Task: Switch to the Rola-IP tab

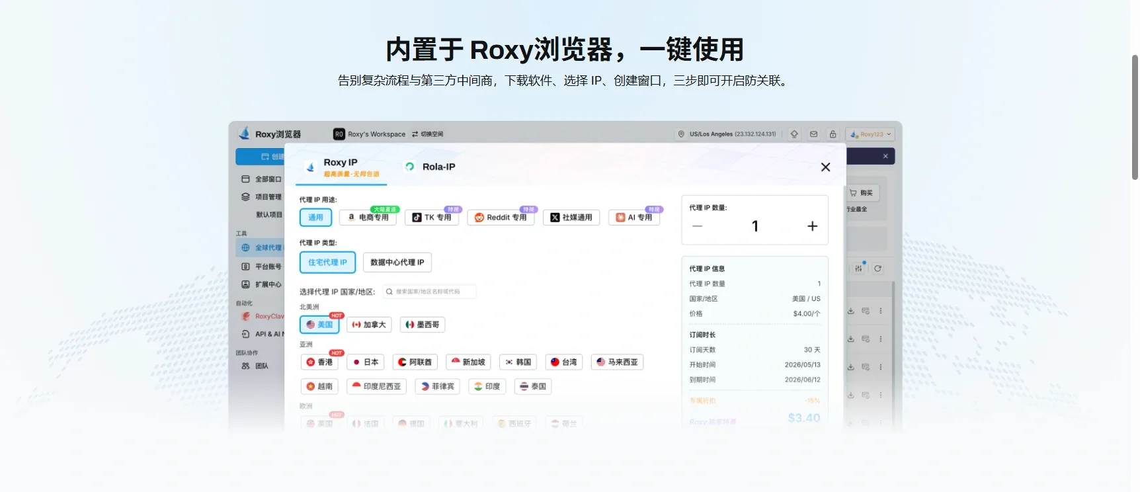Action: [x=430, y=167]
